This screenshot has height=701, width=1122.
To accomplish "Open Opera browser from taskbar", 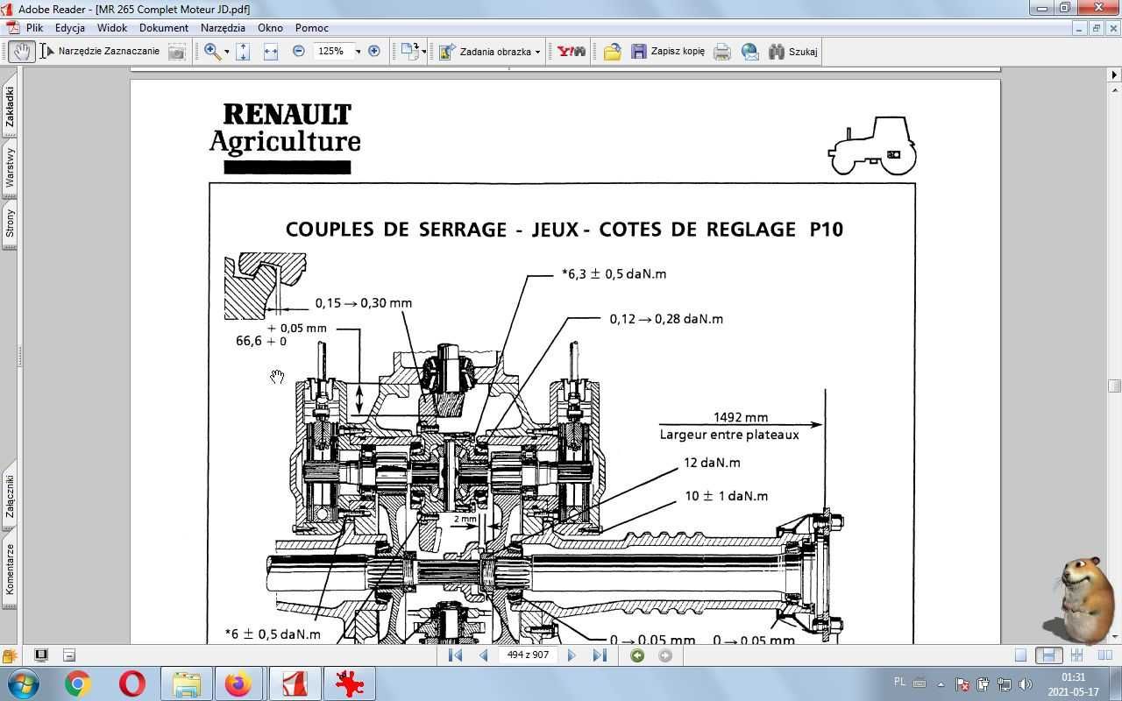I will tap(132, 683).
